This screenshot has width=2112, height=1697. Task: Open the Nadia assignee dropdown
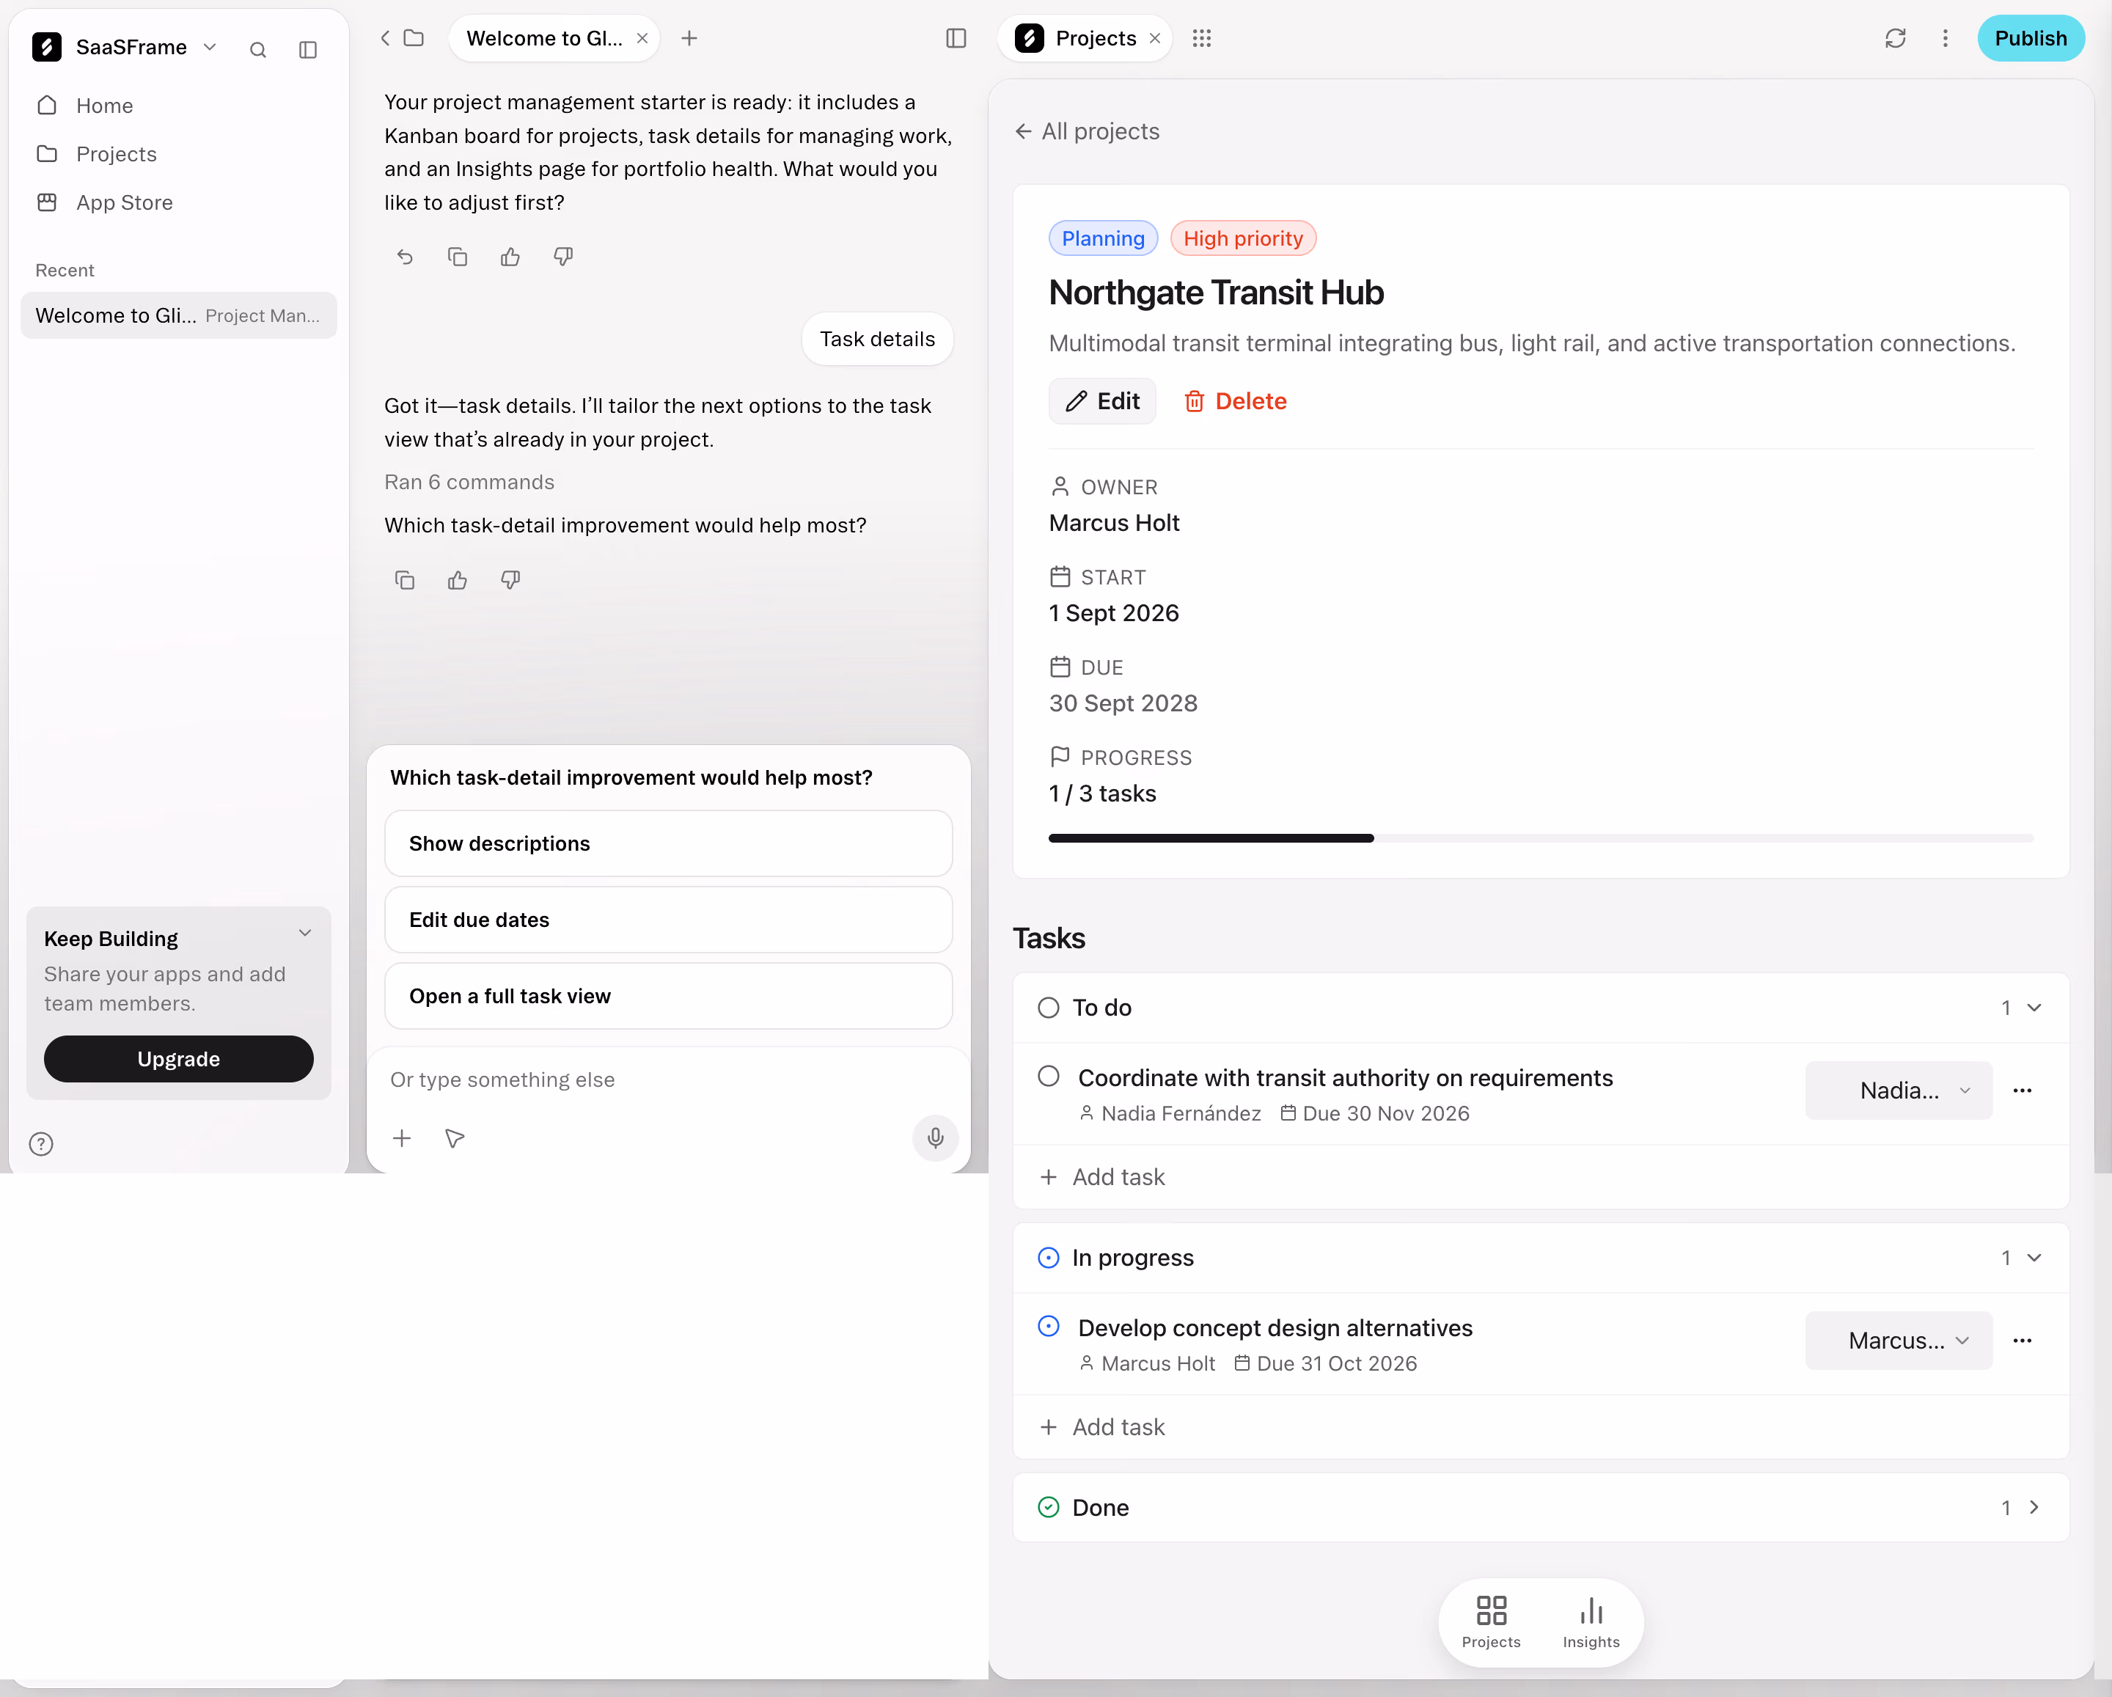pos(1899,1091)
